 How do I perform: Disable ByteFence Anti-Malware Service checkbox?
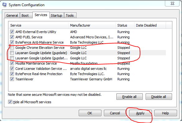tap(12, 42)
